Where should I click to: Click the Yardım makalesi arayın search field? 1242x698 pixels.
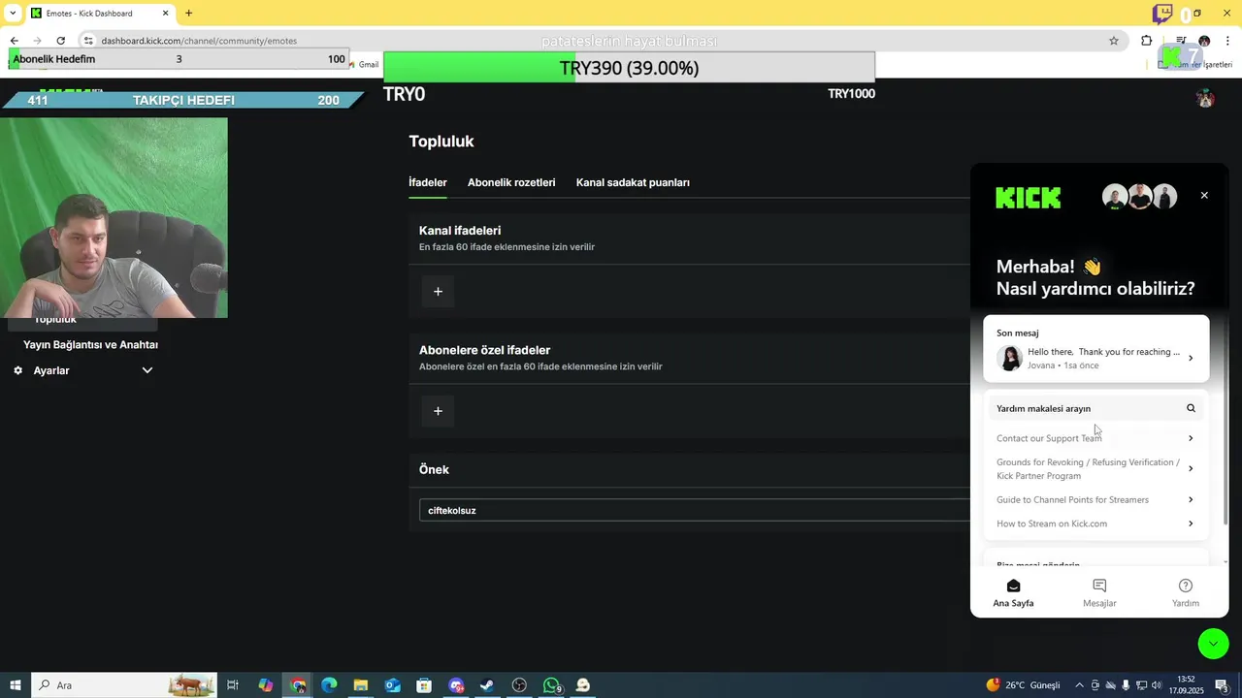[1096, 408]
